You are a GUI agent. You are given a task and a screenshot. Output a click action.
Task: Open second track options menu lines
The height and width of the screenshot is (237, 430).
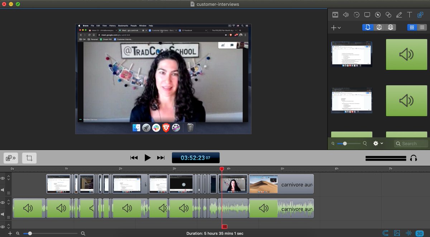coord(9,217)
